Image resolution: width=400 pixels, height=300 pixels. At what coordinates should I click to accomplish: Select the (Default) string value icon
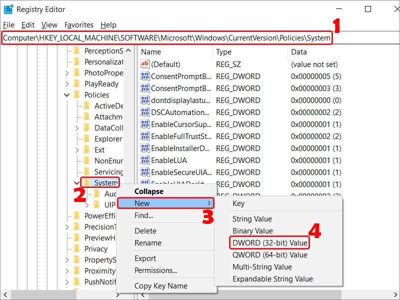pyautogui.click(x=144, y=64)
